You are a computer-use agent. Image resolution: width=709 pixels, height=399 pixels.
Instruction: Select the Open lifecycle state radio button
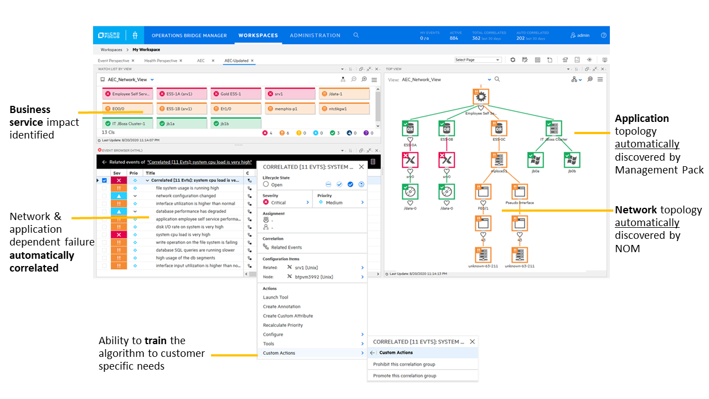pos(266,185)
